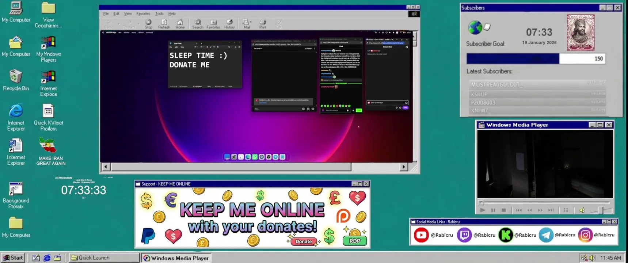
Task: Click the subscriber goal progress bar
Action: [536, 59]
